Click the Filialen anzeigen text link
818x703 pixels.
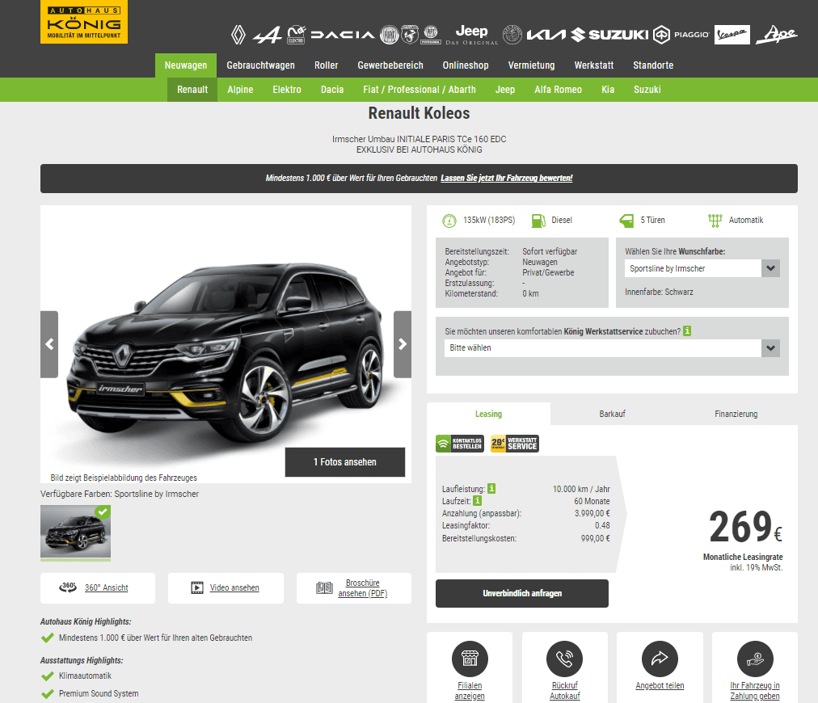(x=470, y=691)
